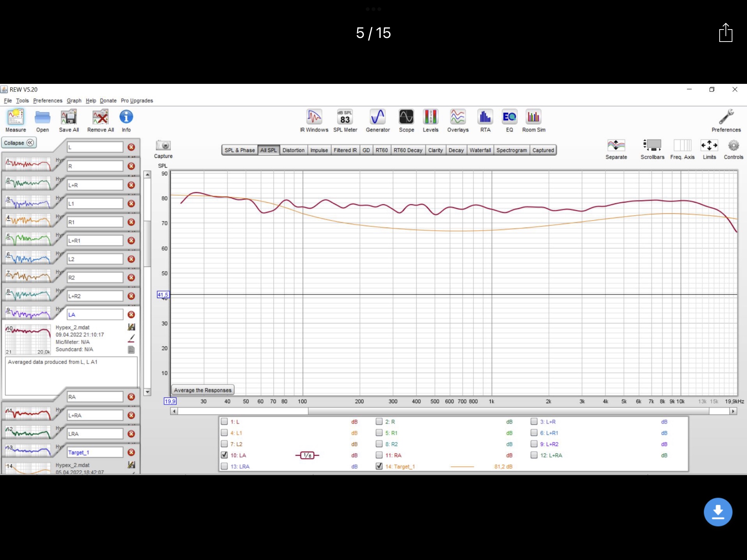Screen dimensions: 747x560
Task: Open the Pro Upgrades menu
Action: (137, 101)
